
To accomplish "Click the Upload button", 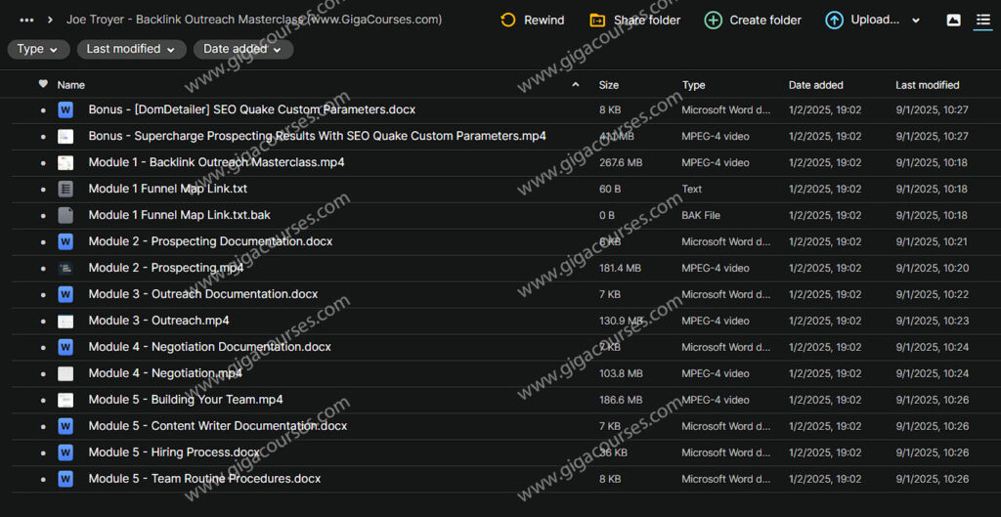I will click(x=862, y=21).
